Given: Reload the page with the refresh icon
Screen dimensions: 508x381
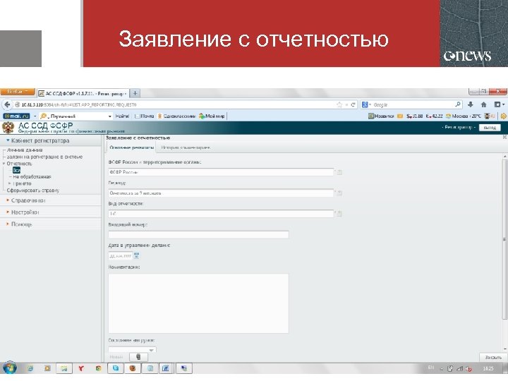Looking at the screenshot, I should (353, 104).
